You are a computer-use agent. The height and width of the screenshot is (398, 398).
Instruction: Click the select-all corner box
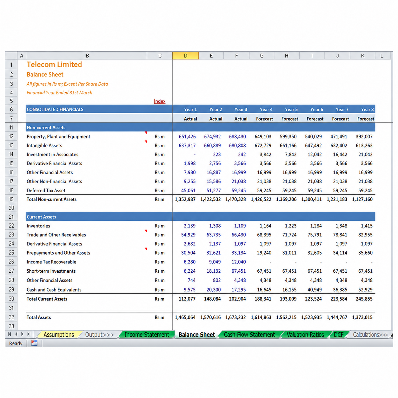point(11,56)
